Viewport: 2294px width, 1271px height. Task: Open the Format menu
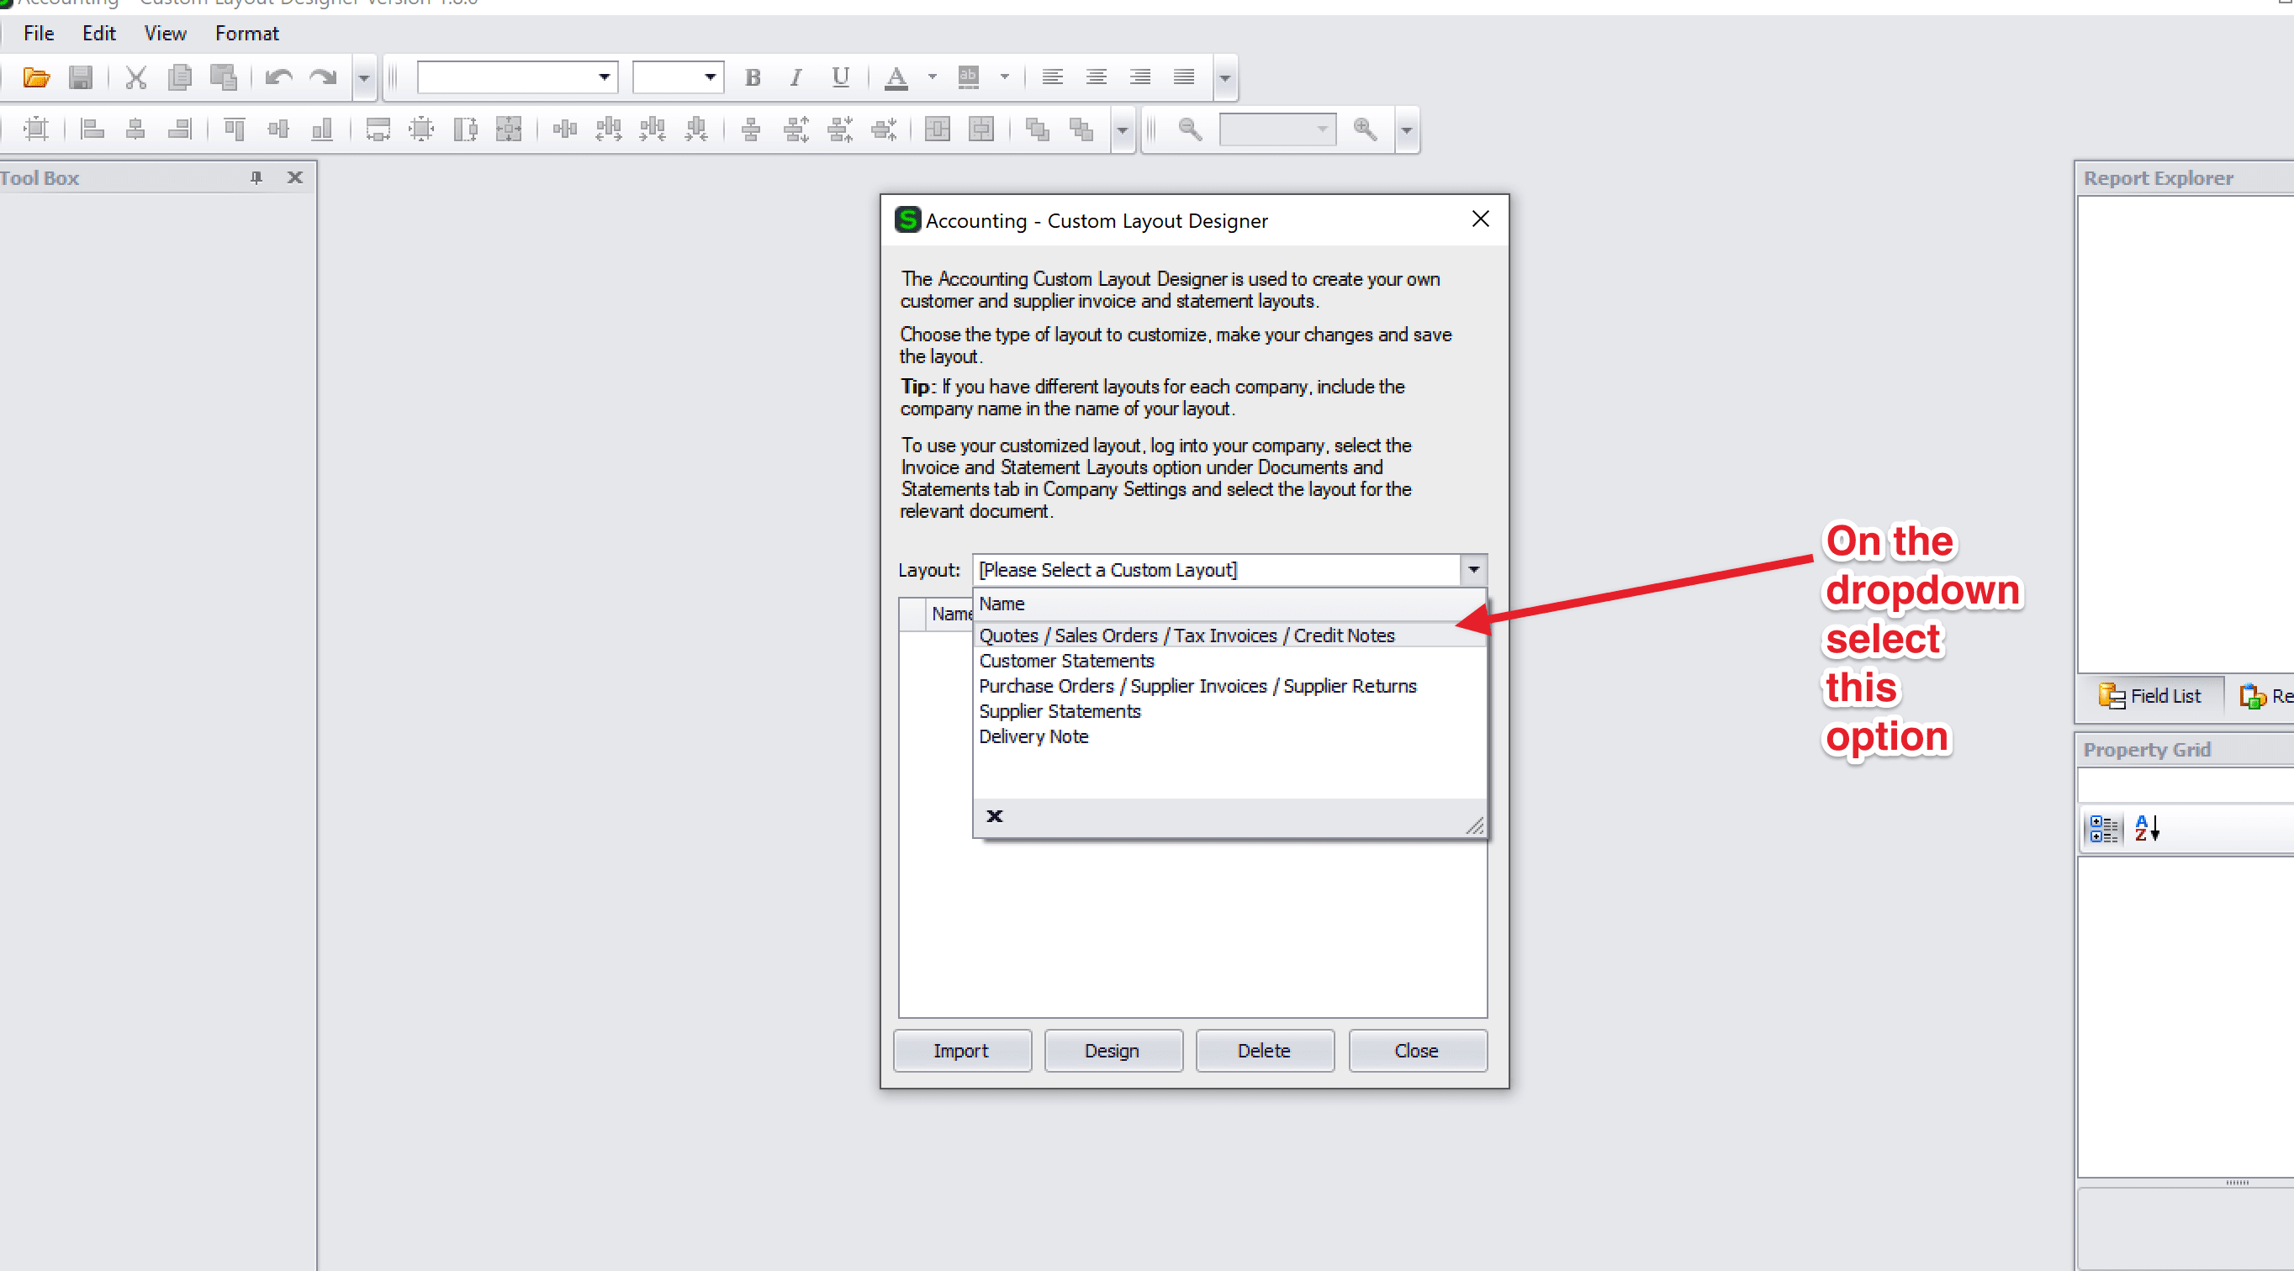click(x=246, y=34)
